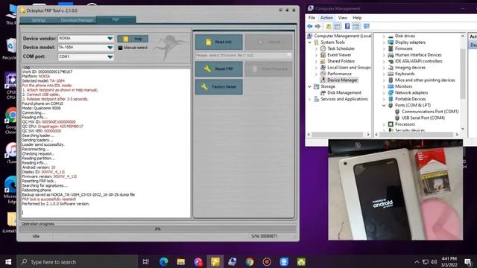Switch to the Settings tab

click(38, 20)
